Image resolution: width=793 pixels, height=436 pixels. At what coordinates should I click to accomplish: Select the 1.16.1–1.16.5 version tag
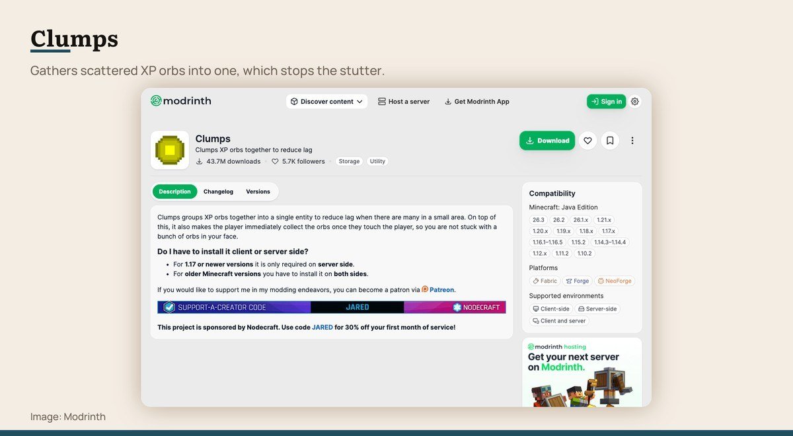(548, 242)
